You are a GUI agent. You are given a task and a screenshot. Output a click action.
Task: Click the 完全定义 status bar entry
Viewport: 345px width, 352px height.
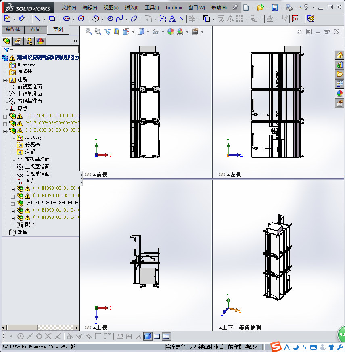pyautogui.click(x=175, y=347)
